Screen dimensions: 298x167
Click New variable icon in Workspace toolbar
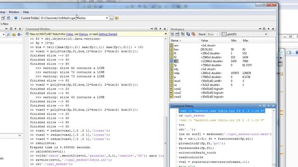[172, 34]
